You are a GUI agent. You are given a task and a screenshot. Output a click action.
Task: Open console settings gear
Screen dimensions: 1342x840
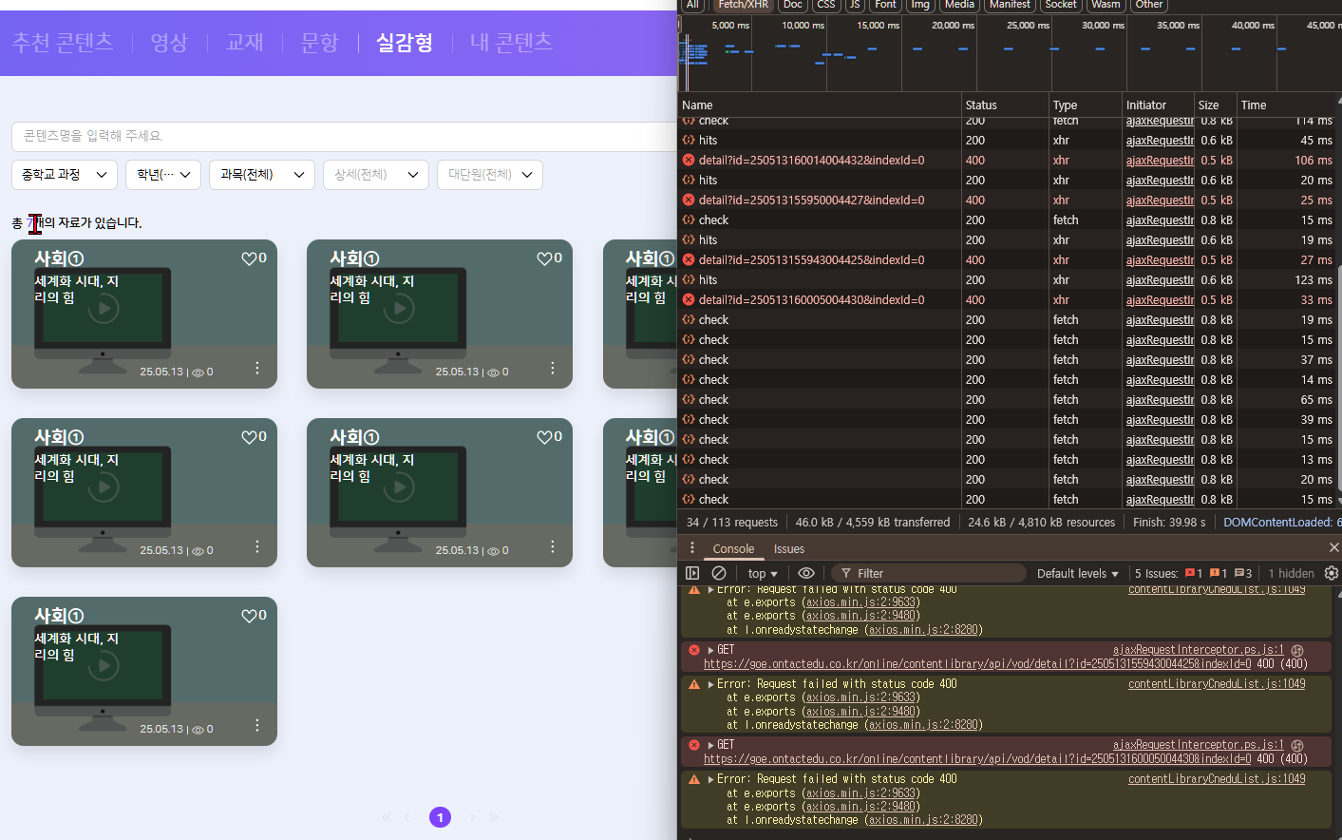pos(1331,573)
